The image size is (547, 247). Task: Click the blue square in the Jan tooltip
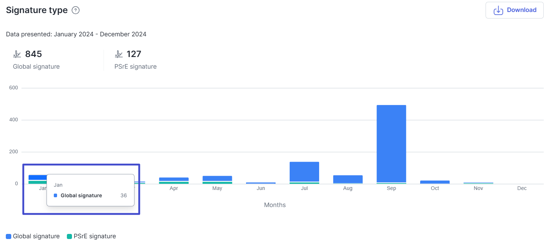point(56,196)
